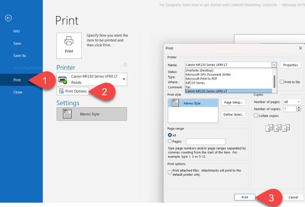Click the Canon printer ready status icon

coord(62,80)
